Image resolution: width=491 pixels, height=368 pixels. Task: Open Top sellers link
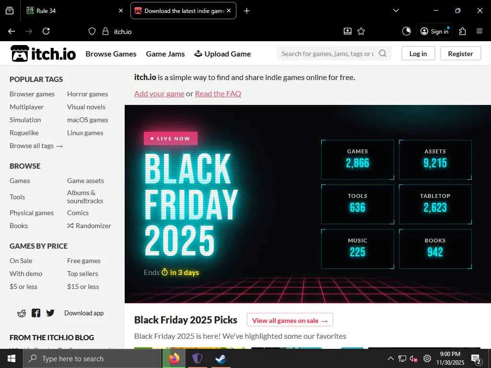tap(82, 274)
